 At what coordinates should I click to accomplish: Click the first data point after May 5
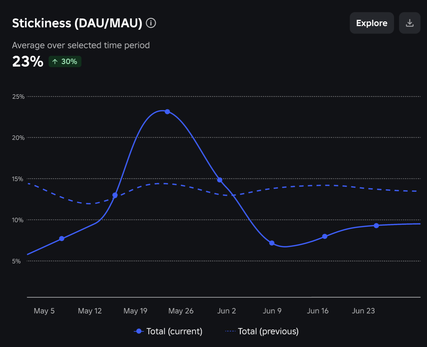tap(62, 238)
